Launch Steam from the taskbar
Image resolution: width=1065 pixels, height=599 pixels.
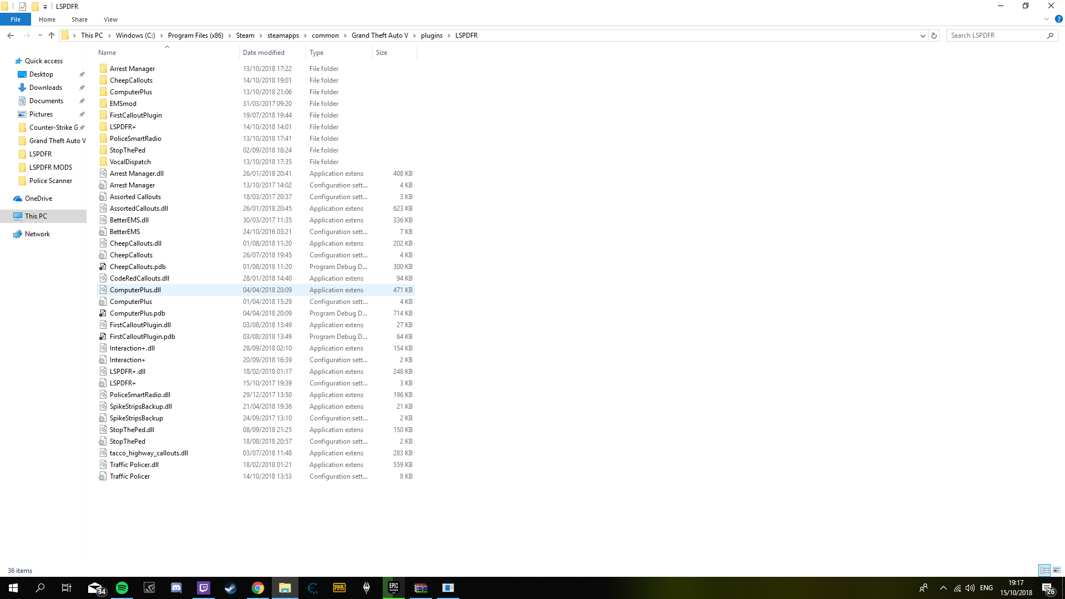pyautogui.click(x=231, y=588)
